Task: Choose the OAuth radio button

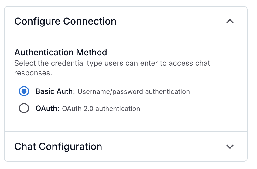Action: (24, 109)
